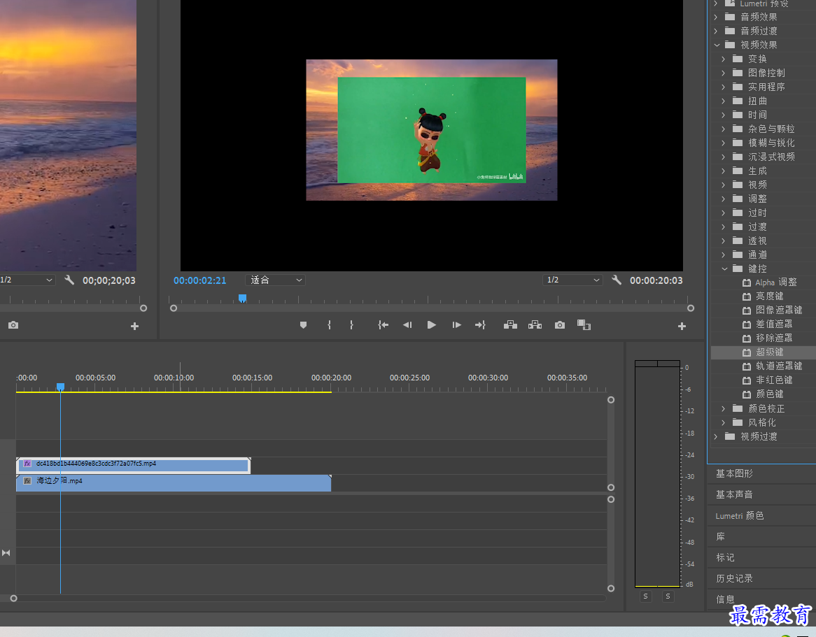Viewport: 816px width, 637px height.
Task: Open the 适合 zoom level dropdown
Action: coord(275,280)
